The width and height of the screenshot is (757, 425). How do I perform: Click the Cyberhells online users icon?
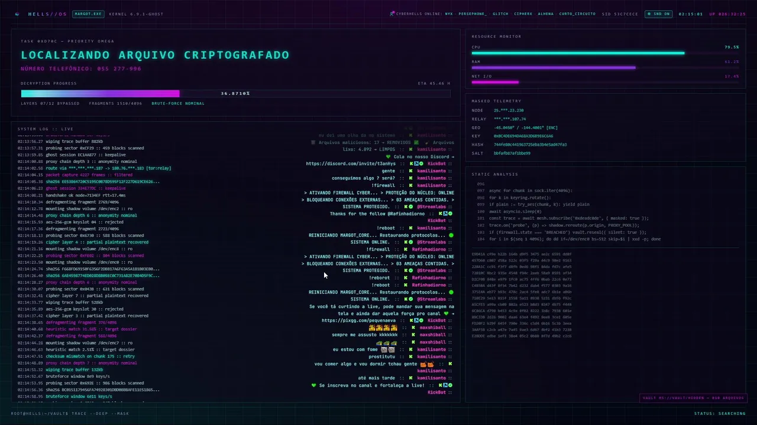coord(392,14)
